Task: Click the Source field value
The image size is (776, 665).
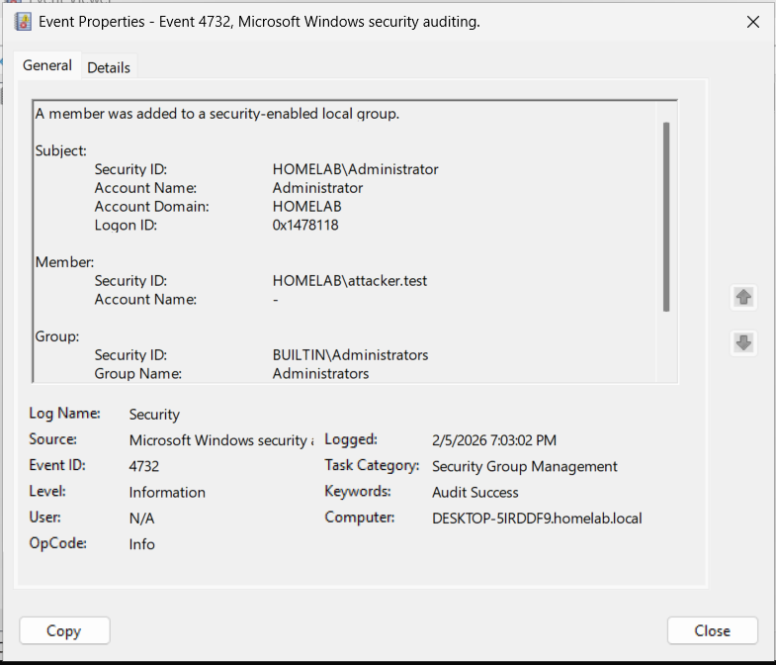Action: point(221,440)
